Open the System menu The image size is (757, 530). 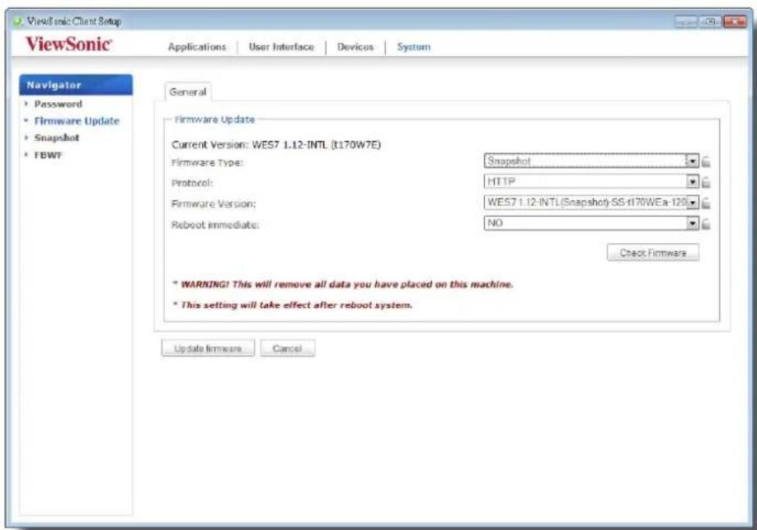(414, 47)
